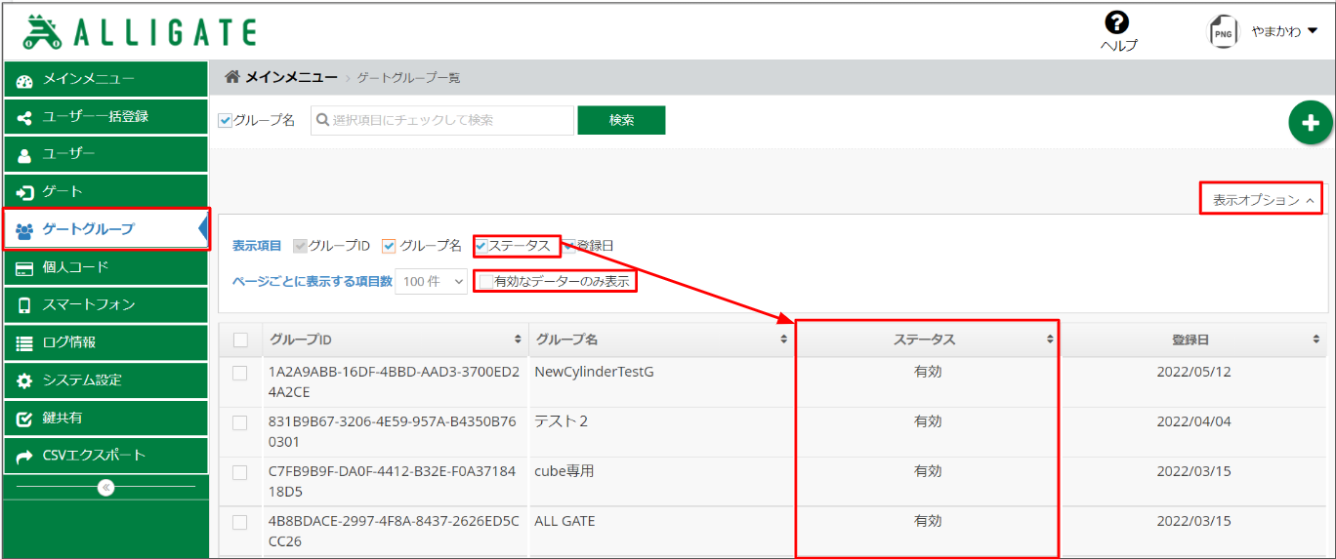Screen dimensions: 1336x559
Task: Enable 有効なデーターのみ表示 checkbox
Action: coord(485,282)
